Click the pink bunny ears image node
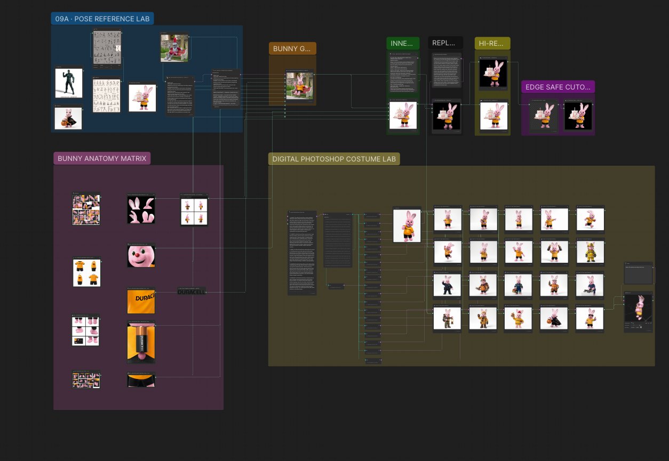The image size is (669, 461). (141, 208)
